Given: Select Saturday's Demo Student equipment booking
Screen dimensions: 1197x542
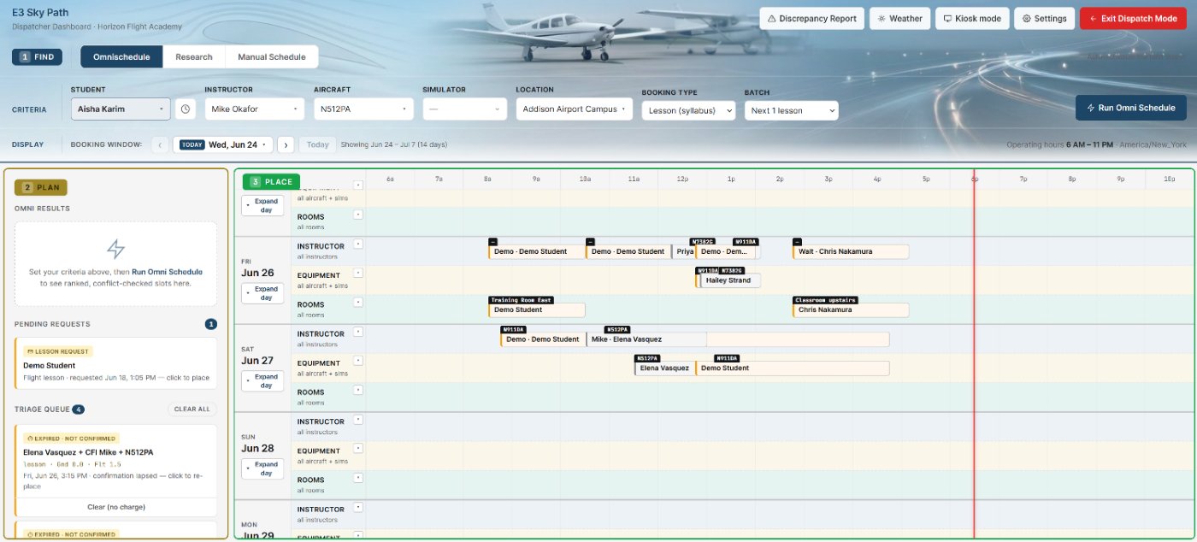Looking at the screenshot, I should pos(792,368).
